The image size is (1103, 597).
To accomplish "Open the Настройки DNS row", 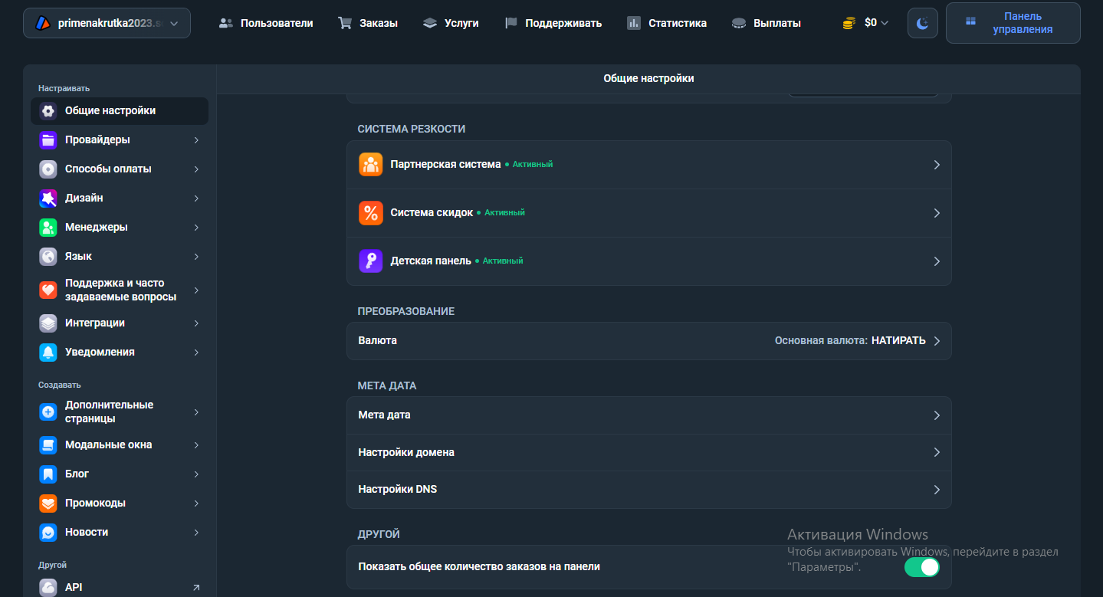I will 648,490.
